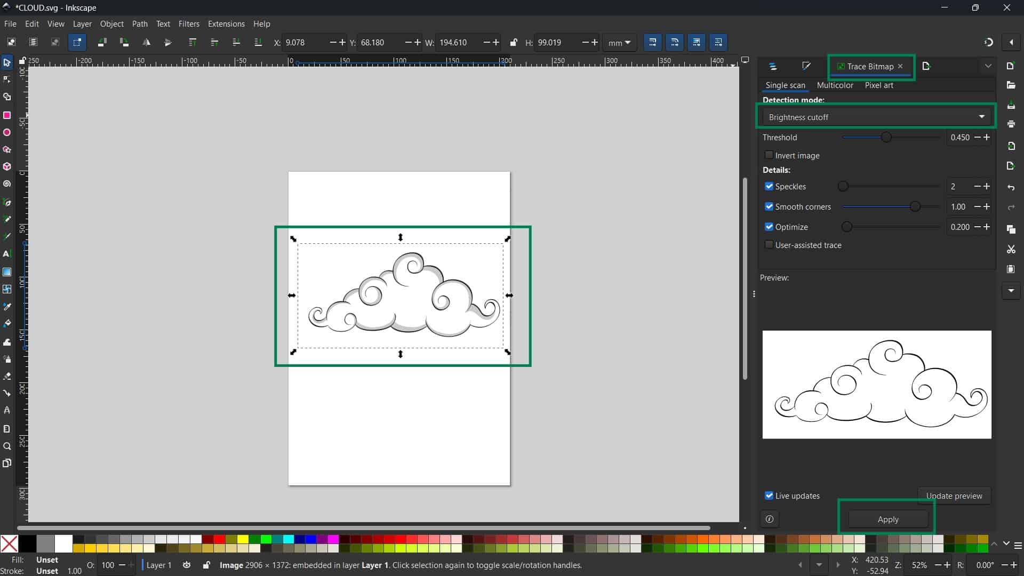Select the Node editing tool
Image resolution: width=1024 pixels, height=576 pixels.
tap(7, 80)
